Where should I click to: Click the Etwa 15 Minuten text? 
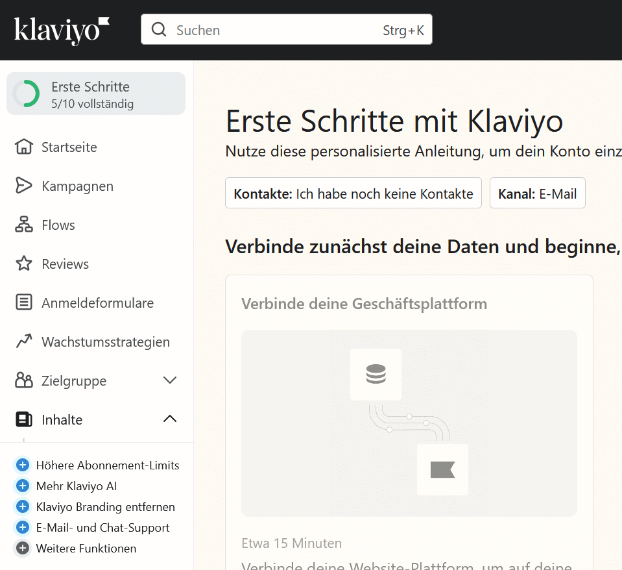coord(292,543)
